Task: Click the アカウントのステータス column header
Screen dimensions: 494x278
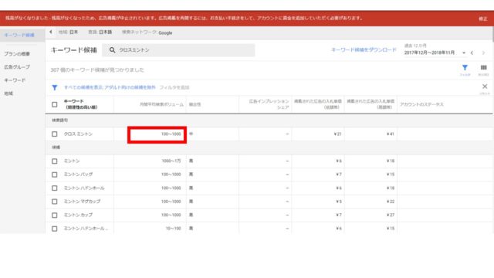Action: (x=421, y=104)
